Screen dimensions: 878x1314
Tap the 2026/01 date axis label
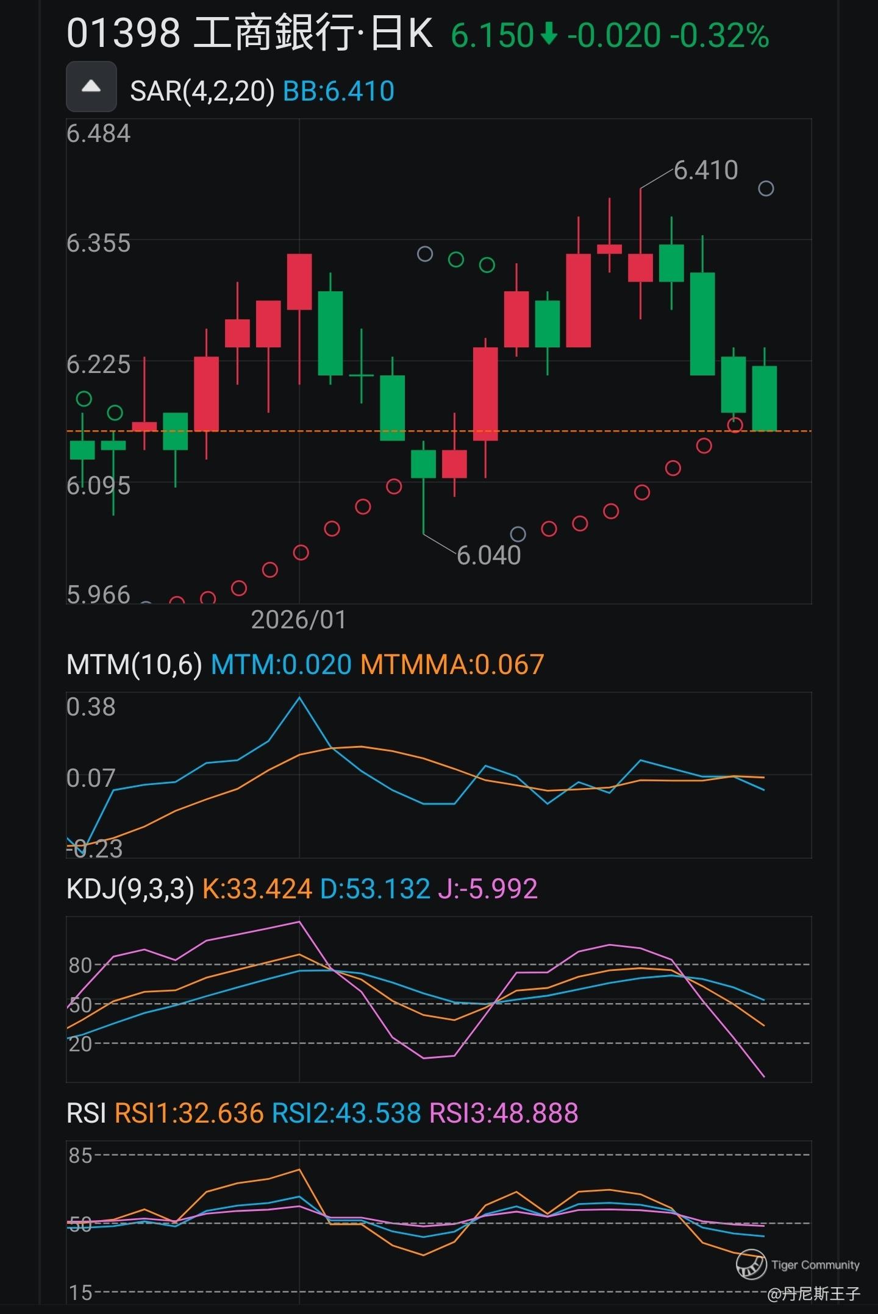tap(298, 620)
